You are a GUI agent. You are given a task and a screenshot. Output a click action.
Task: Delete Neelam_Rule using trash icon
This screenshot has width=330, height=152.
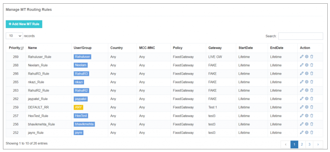click(x=312, y=65)
